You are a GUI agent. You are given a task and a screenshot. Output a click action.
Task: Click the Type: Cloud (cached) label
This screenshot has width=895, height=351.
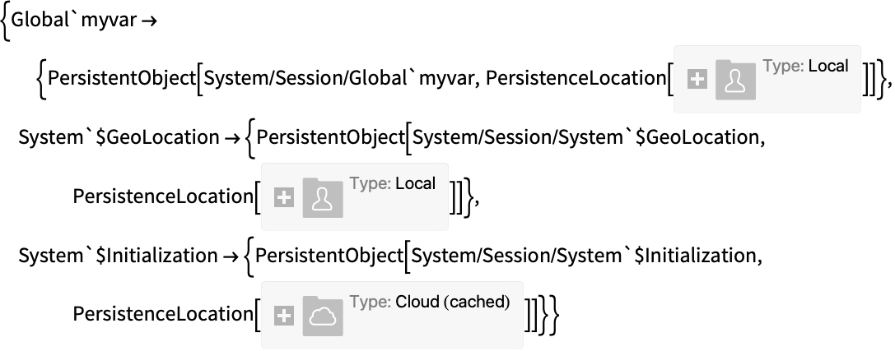point(430,302)
